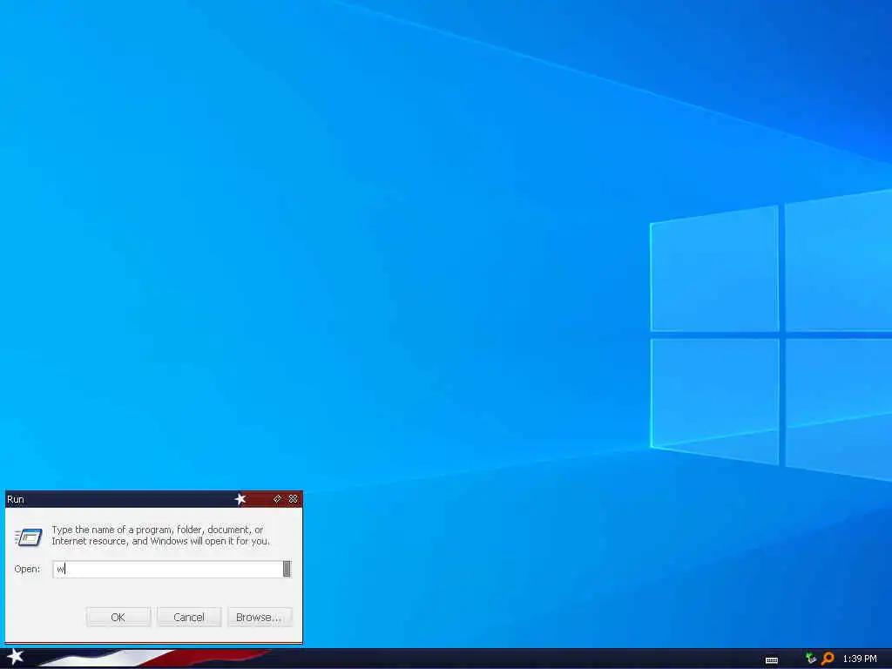The height and width of the screenshot is (669, 892).
Task: Click the green network connection tray icon
Action: (x=811, y=659)
